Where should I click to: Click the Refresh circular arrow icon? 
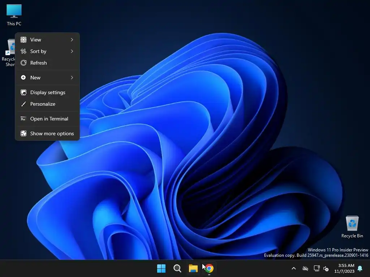coord(23,63)
